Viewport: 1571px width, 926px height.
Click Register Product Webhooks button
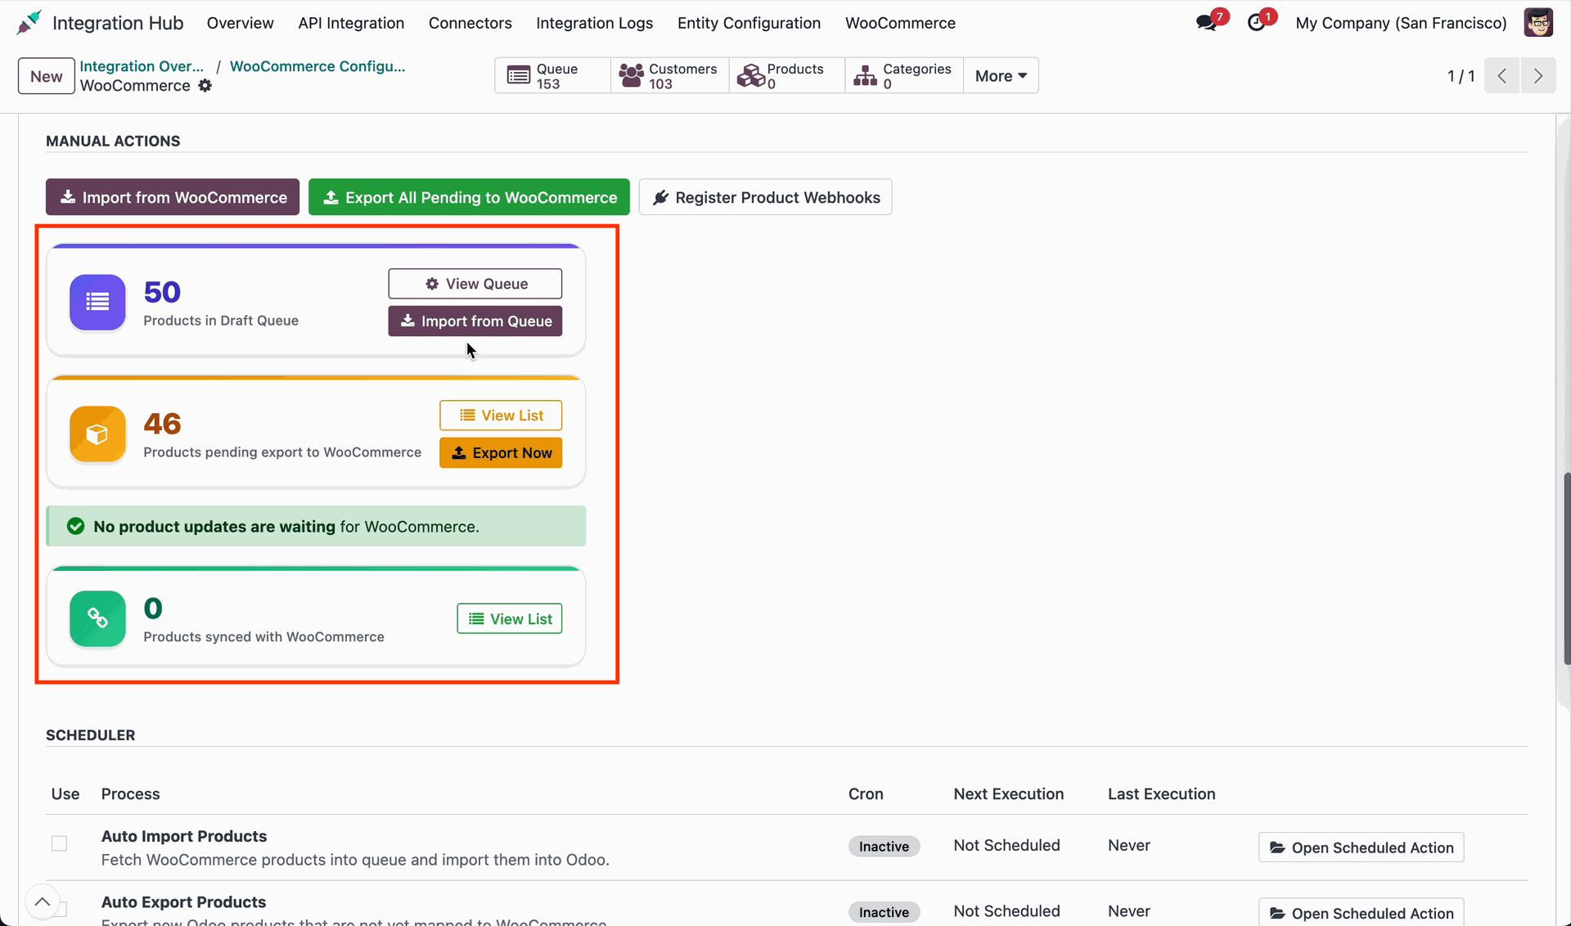coord(765,197)
